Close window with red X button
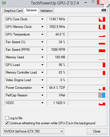This screenshot has height=137, width=110. pyautogui.click(x=103, y=2)
